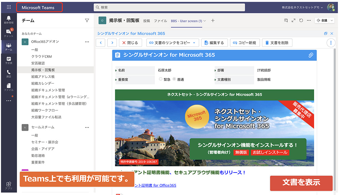The height and width of the screenshot is (195, 340).
Task: Open the Activity bell in sidebar
Action: [9, 20]
